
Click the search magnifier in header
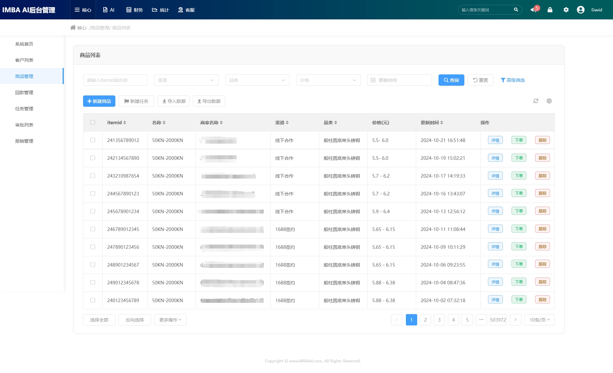click(x=516, y=10)
